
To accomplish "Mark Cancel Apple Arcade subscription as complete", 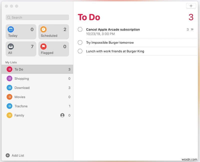I will 80,29.
